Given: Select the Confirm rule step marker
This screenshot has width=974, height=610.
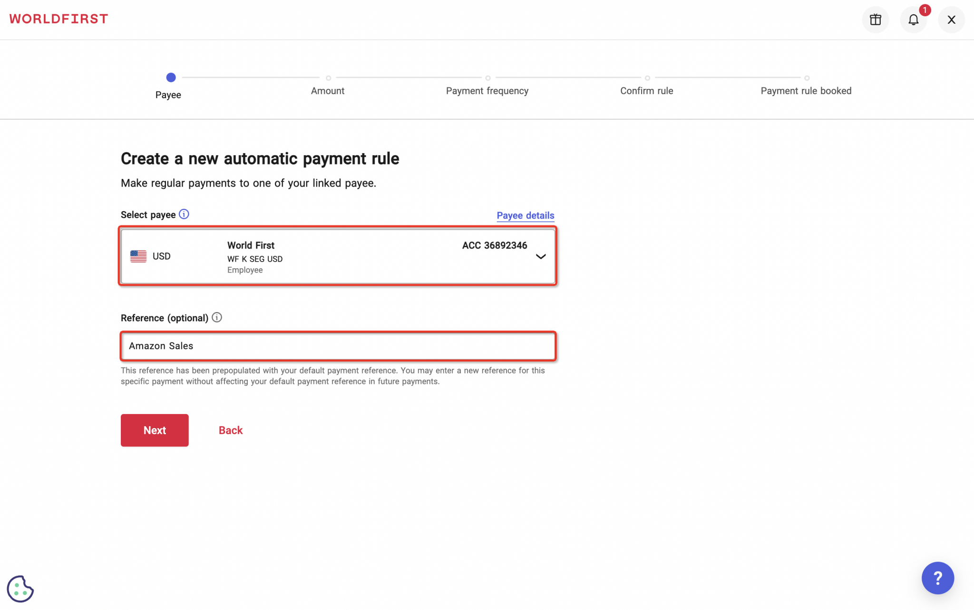Looking at the screenshot, I should [647, 77].
